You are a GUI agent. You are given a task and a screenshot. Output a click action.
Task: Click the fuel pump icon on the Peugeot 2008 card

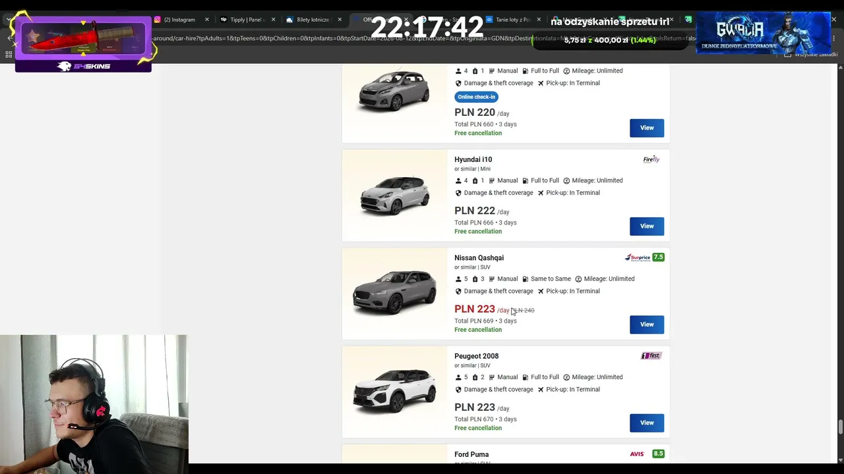(526, 377)
